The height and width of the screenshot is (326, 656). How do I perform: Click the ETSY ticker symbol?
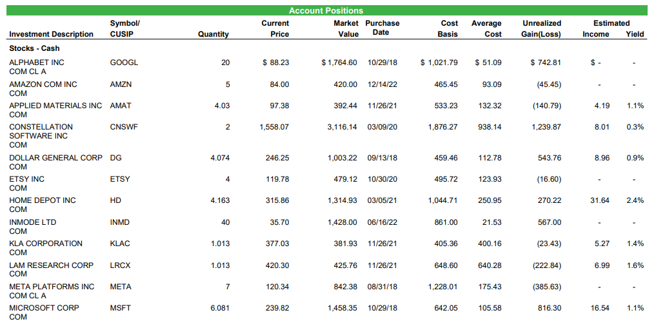120,179
